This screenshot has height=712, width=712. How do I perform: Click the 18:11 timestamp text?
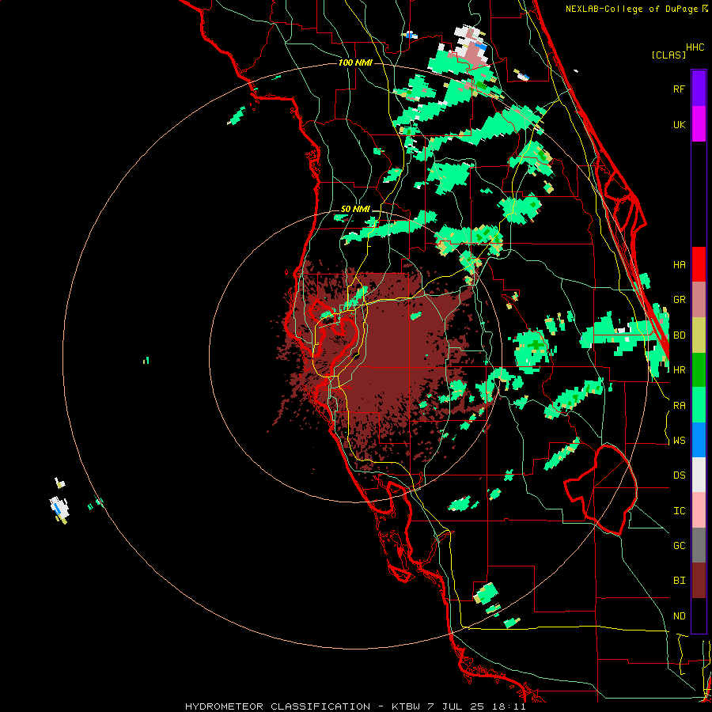511,706
